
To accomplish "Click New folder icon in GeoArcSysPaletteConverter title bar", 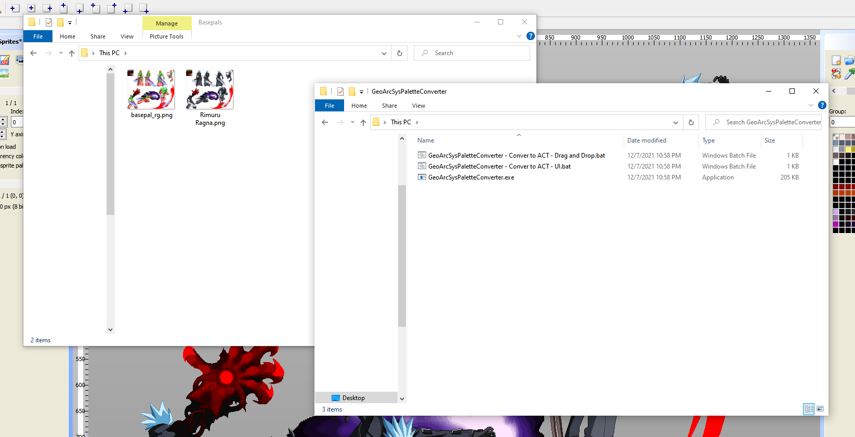I will coord(352,92).
